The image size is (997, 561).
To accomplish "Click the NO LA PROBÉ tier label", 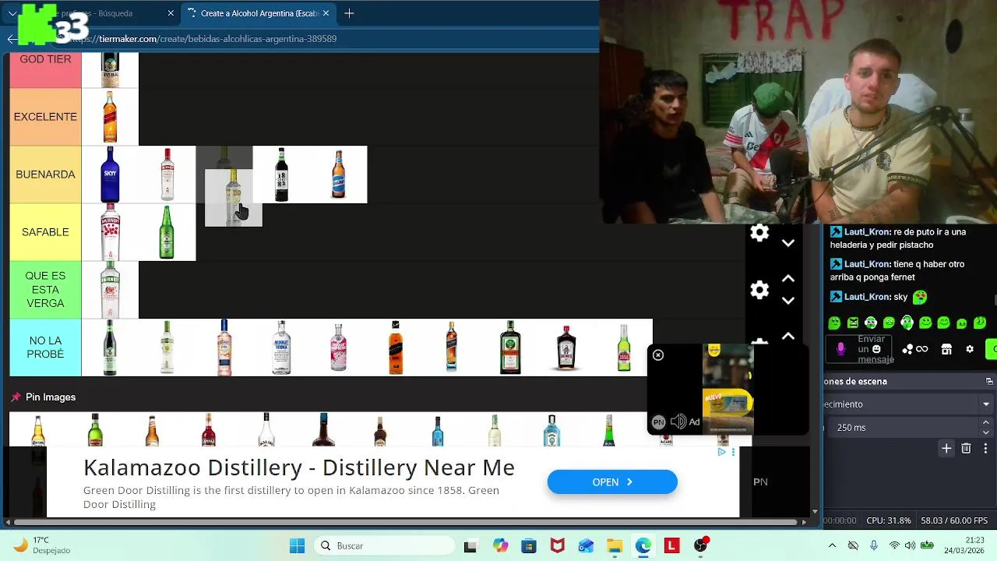I will [45, 348].
